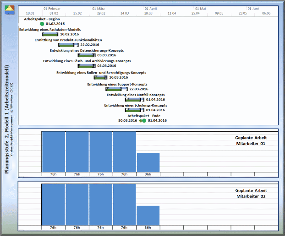Click the label 'Entwicklung eines Notfall-Konzepts'
Image resolution: width=285 pixels, height=236 pixels.
coord(136,95)
